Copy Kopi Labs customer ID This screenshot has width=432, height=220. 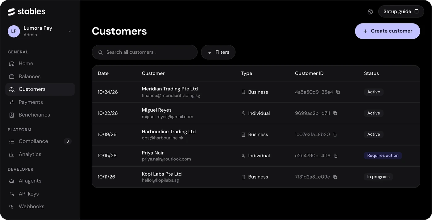point(335,177)
